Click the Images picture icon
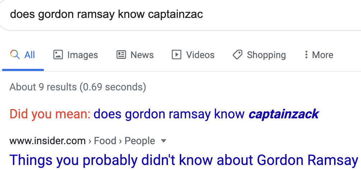Viewport: 361px width, 170px height. point(58,55)
